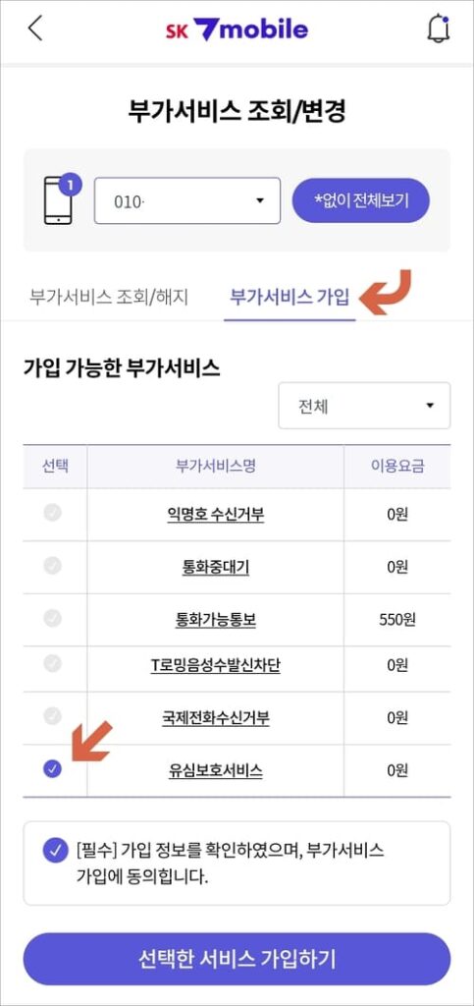Open the 유심보호서비스 details link
The image size is (474, 1006).
pyautogui.click(x=215, y=770)
